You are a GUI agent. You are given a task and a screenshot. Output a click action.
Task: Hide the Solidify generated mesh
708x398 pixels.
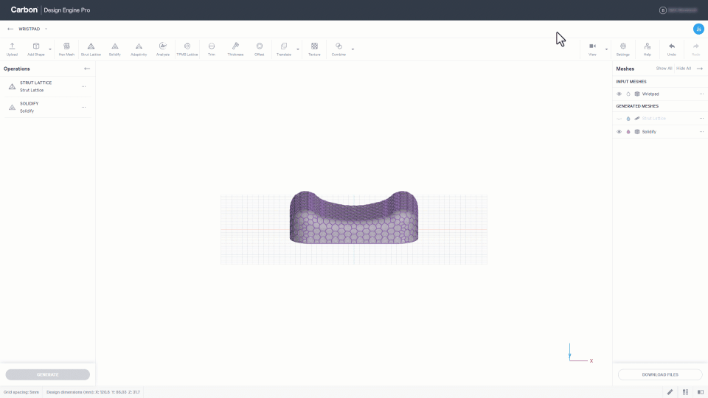point(619,132)
